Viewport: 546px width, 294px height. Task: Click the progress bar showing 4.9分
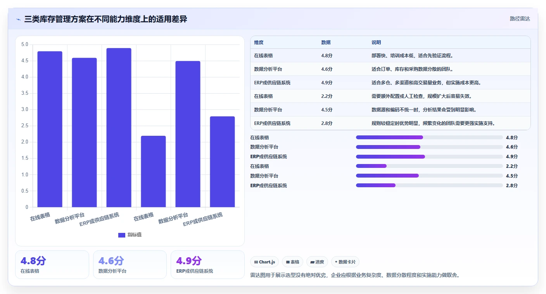pyautogui.click(x=429, y=157)
